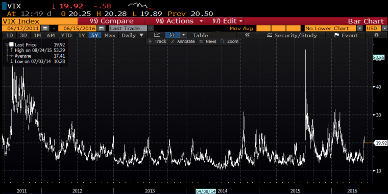The height and width of the screenshot is (194, 388).
Task: Open Daily periodicity dropdown
Action: coord(132,35)
